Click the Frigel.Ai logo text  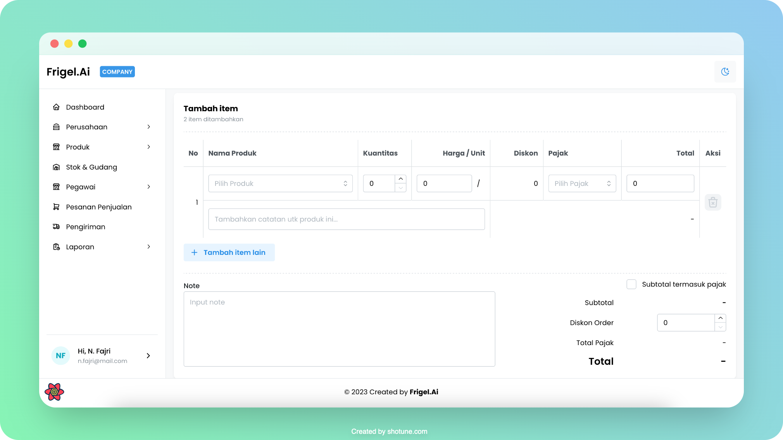(x=68, y=72)
